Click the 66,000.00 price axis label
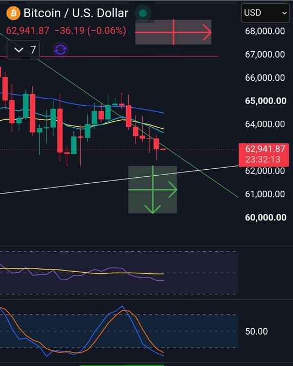The width and height of the screenshot is (293, 366). coord(265,78)
